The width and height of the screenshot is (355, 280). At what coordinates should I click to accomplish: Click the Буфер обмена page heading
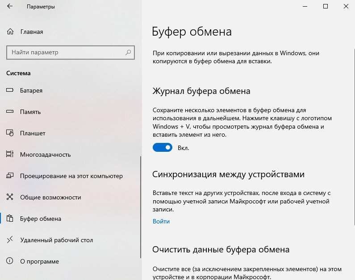point(192,32)
